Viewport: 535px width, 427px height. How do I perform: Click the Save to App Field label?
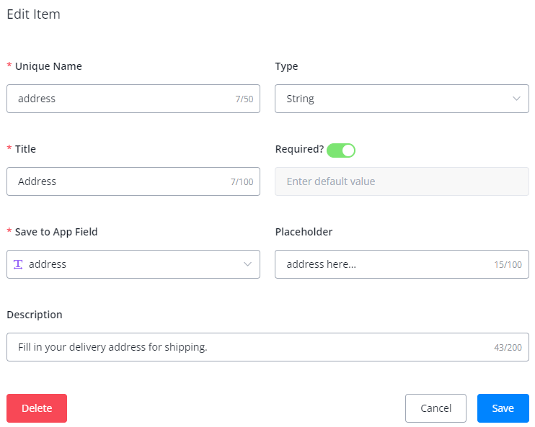click(56, 232)
